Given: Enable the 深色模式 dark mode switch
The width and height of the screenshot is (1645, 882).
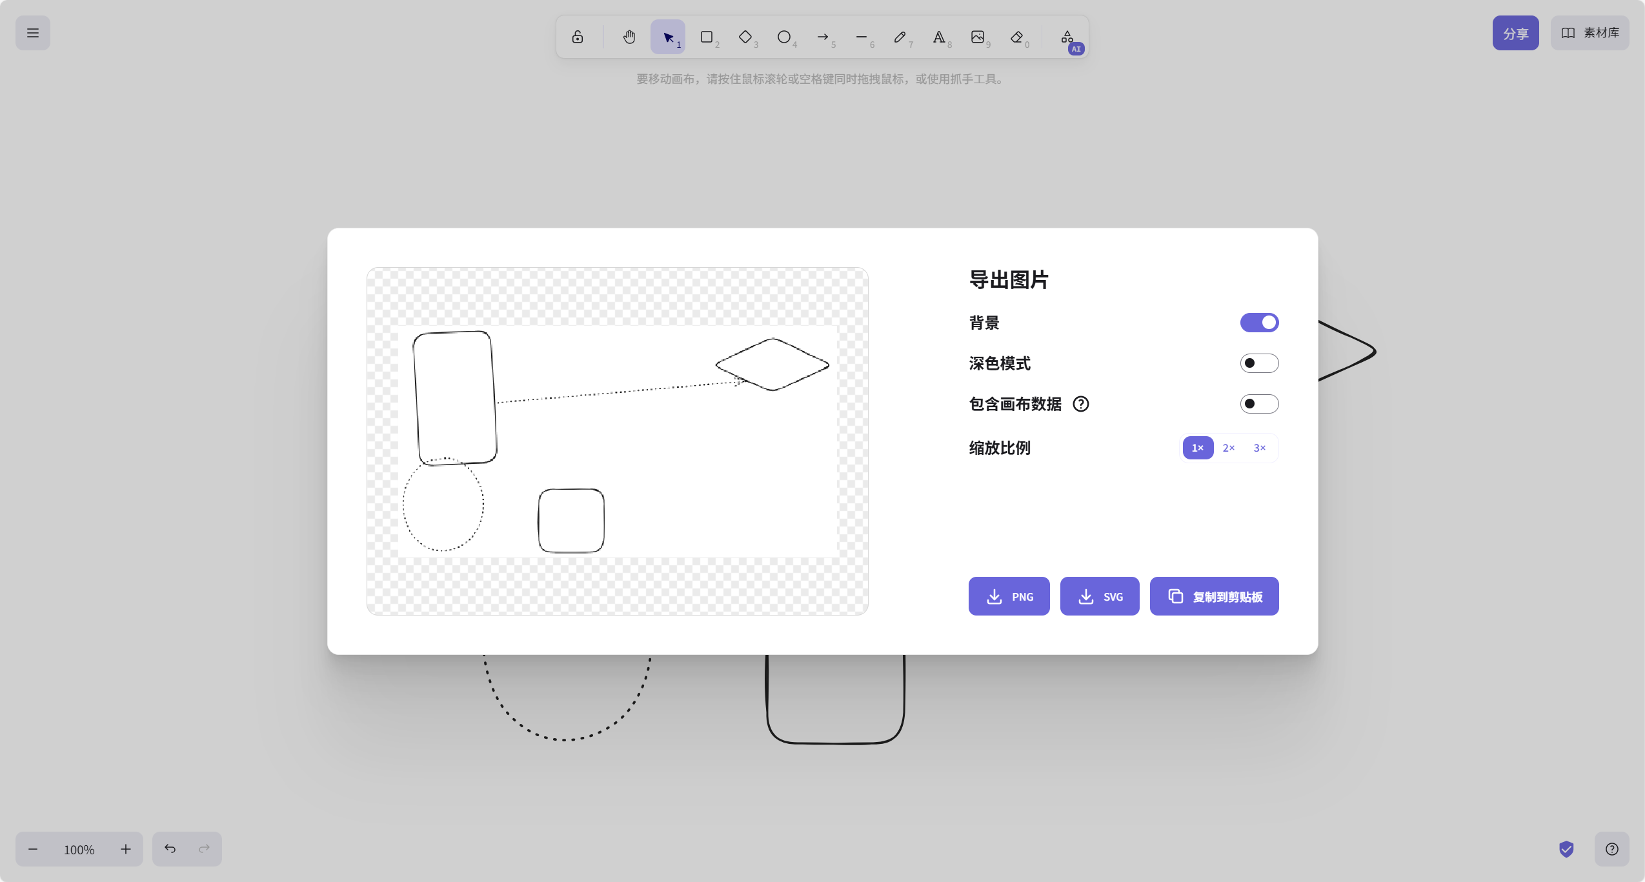Looking at the screenshot, I should pos(1259,363).
